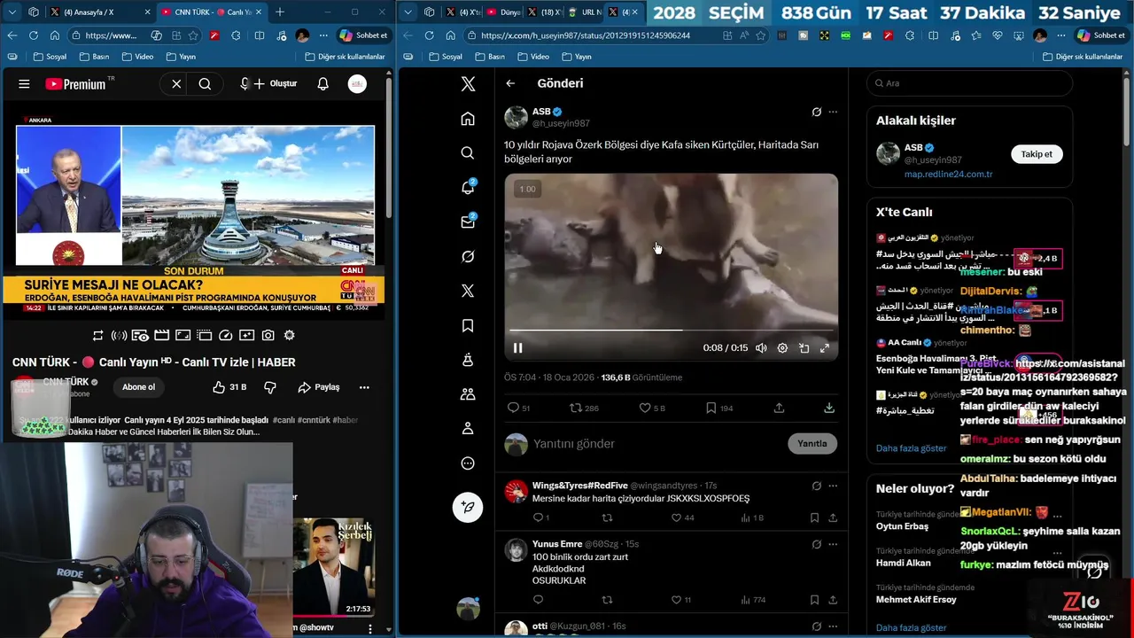This screenshot has width=1134, height=638.
Task: Enter fullscreen on the tweet video
Action: [x=825, y=348]
